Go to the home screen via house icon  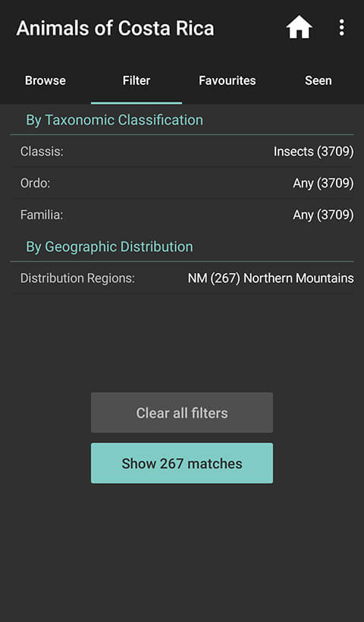[300, 27]
